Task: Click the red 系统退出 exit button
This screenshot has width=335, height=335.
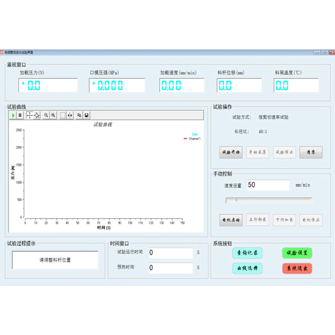Action: 297,268
